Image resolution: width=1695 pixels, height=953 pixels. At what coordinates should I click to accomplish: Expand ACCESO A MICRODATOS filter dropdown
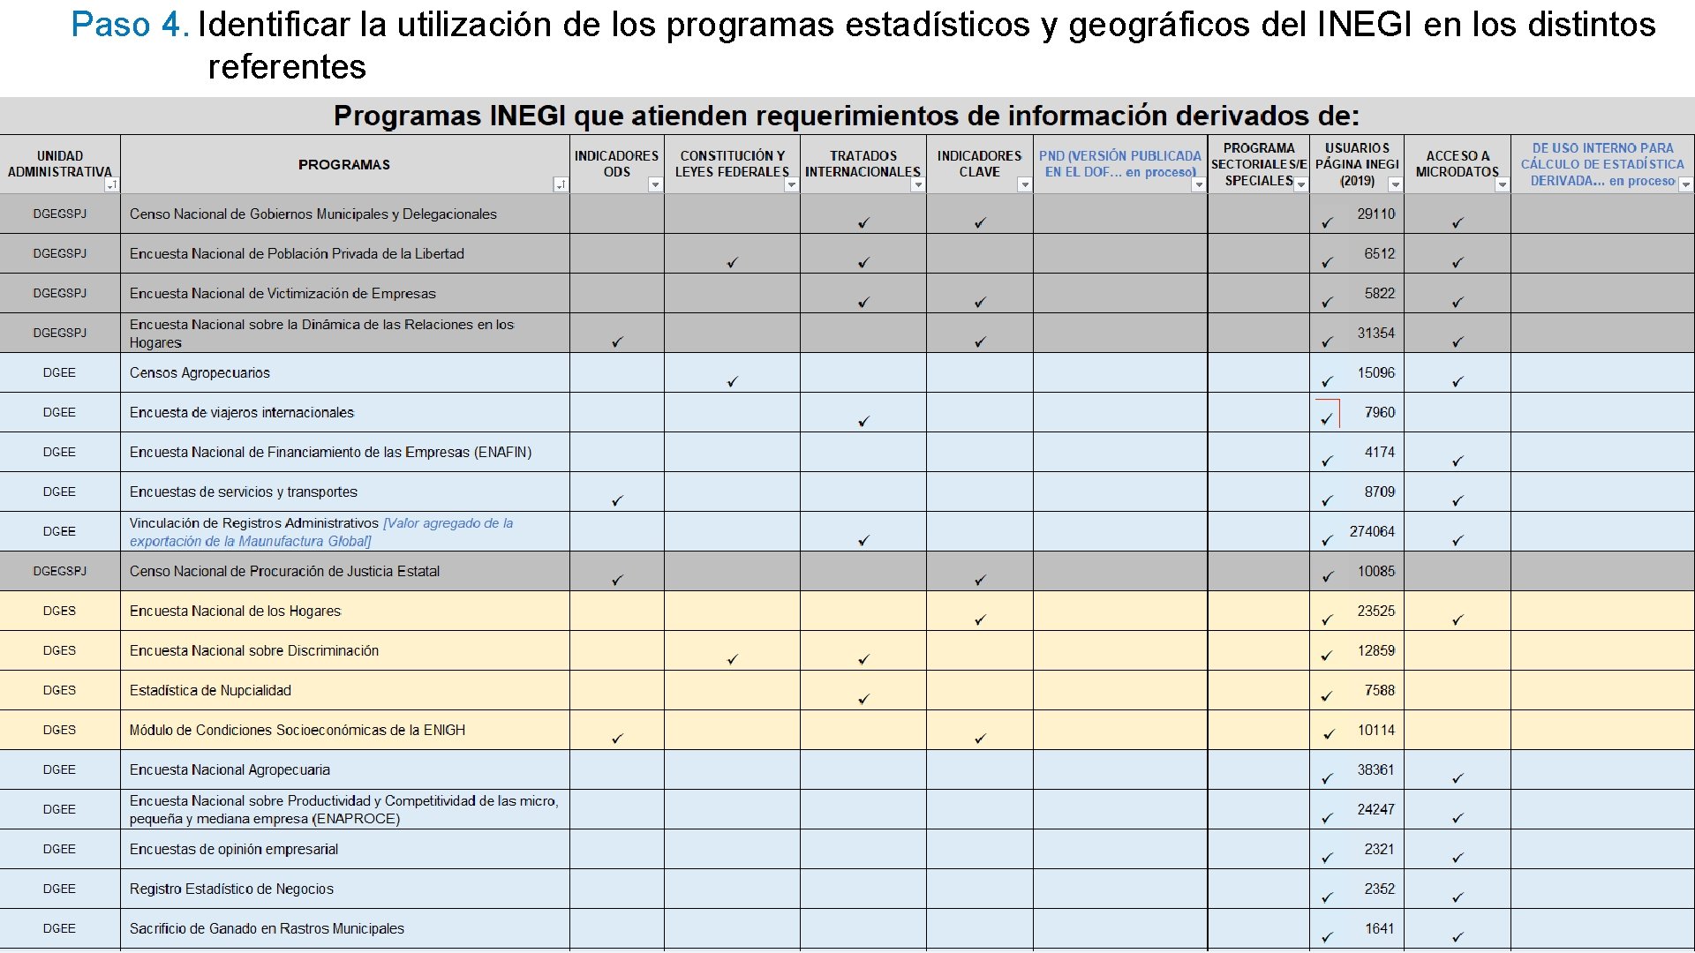pyautogui.click(x=1502, y=184)
